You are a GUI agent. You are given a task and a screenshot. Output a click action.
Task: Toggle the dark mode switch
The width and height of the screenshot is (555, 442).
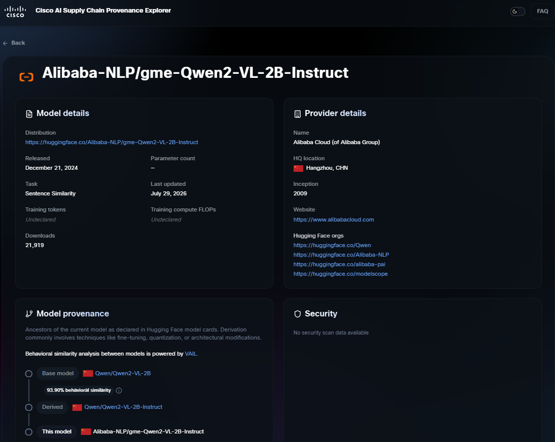pyautogui.click(x=517, y=12)
